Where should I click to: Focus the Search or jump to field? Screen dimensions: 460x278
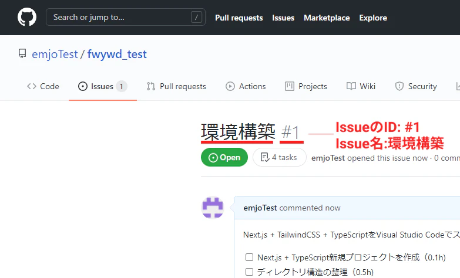click(126, 17)
